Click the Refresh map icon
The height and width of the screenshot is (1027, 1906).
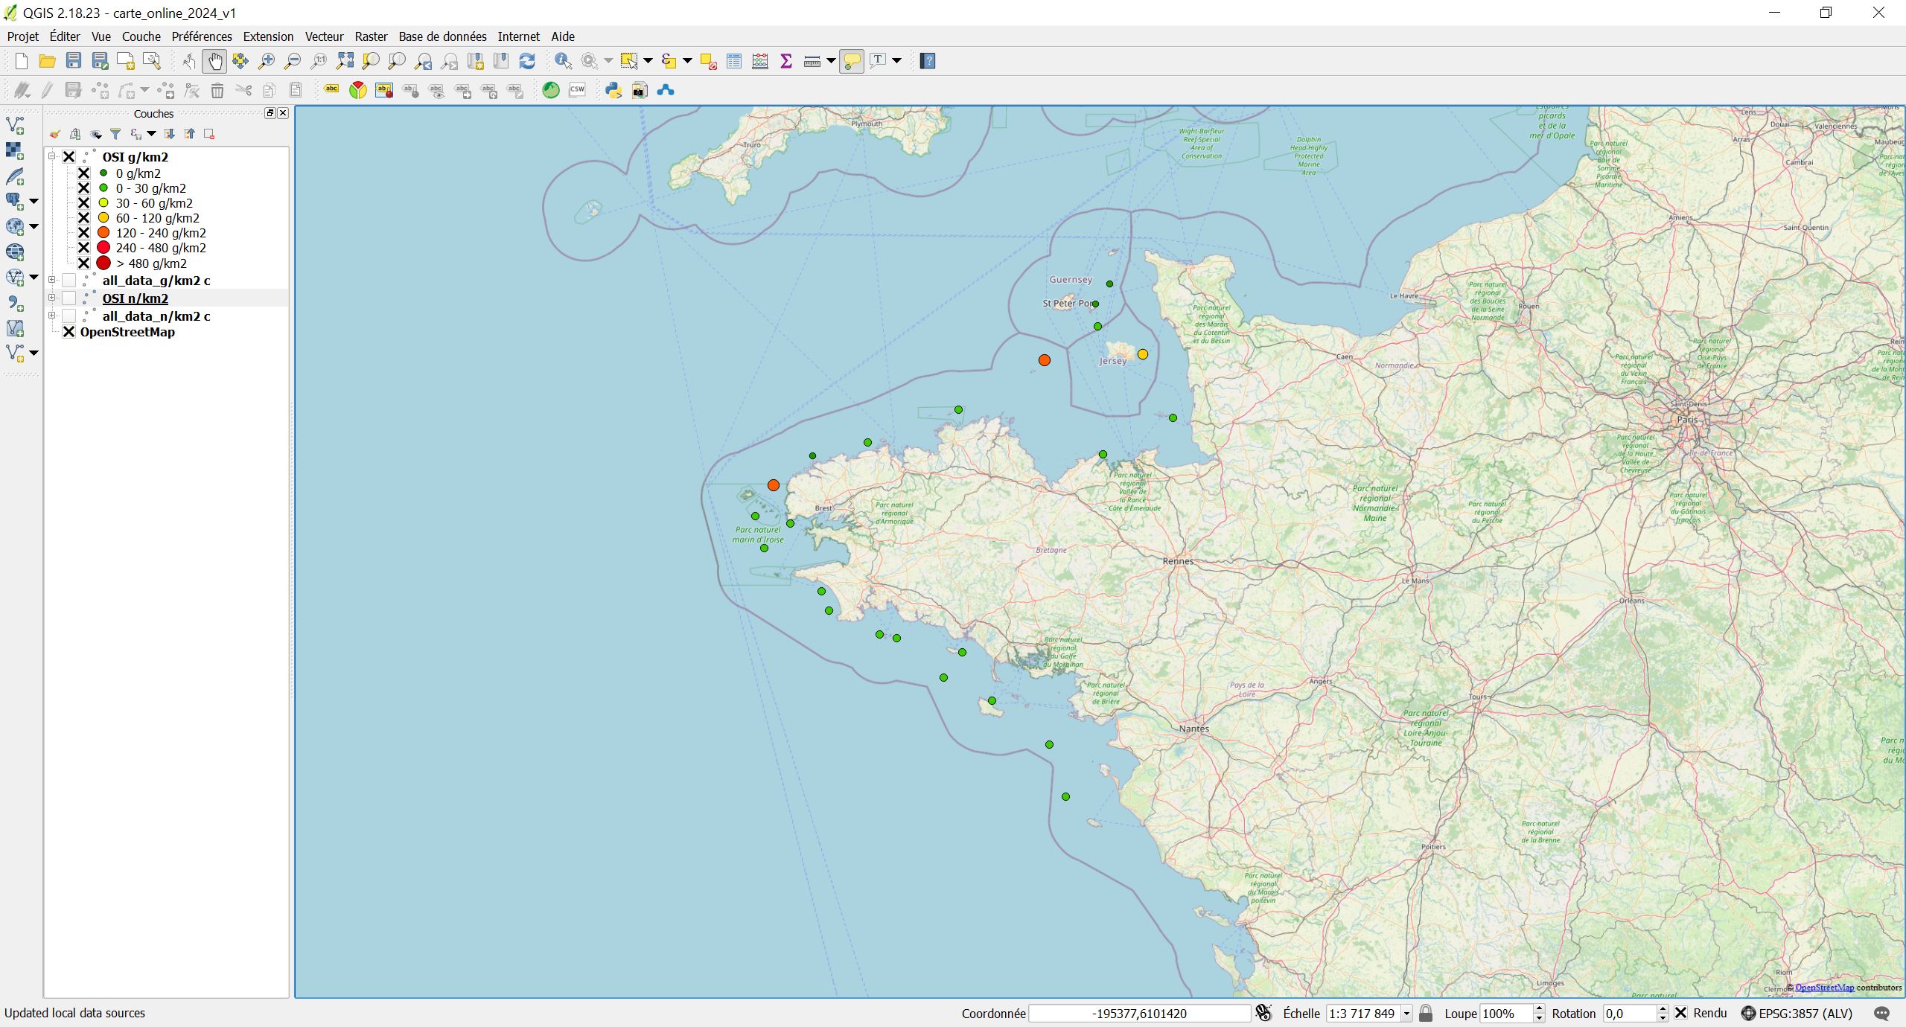pyautogui.click(x=527, y=61)
